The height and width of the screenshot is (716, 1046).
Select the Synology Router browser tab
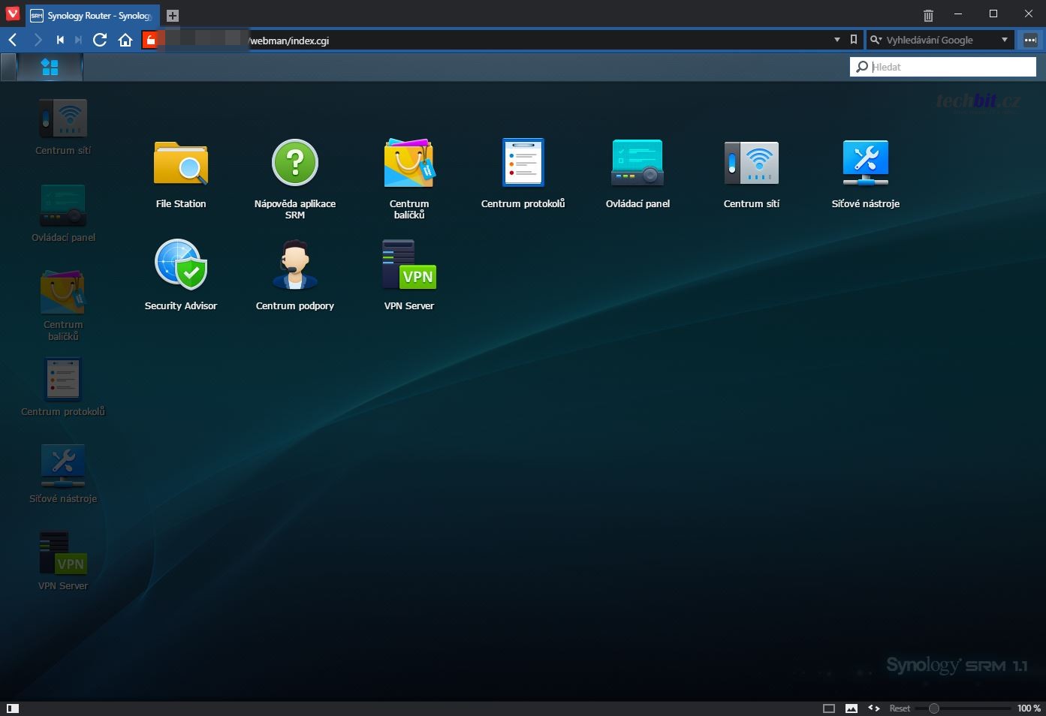tap(92, 16)
